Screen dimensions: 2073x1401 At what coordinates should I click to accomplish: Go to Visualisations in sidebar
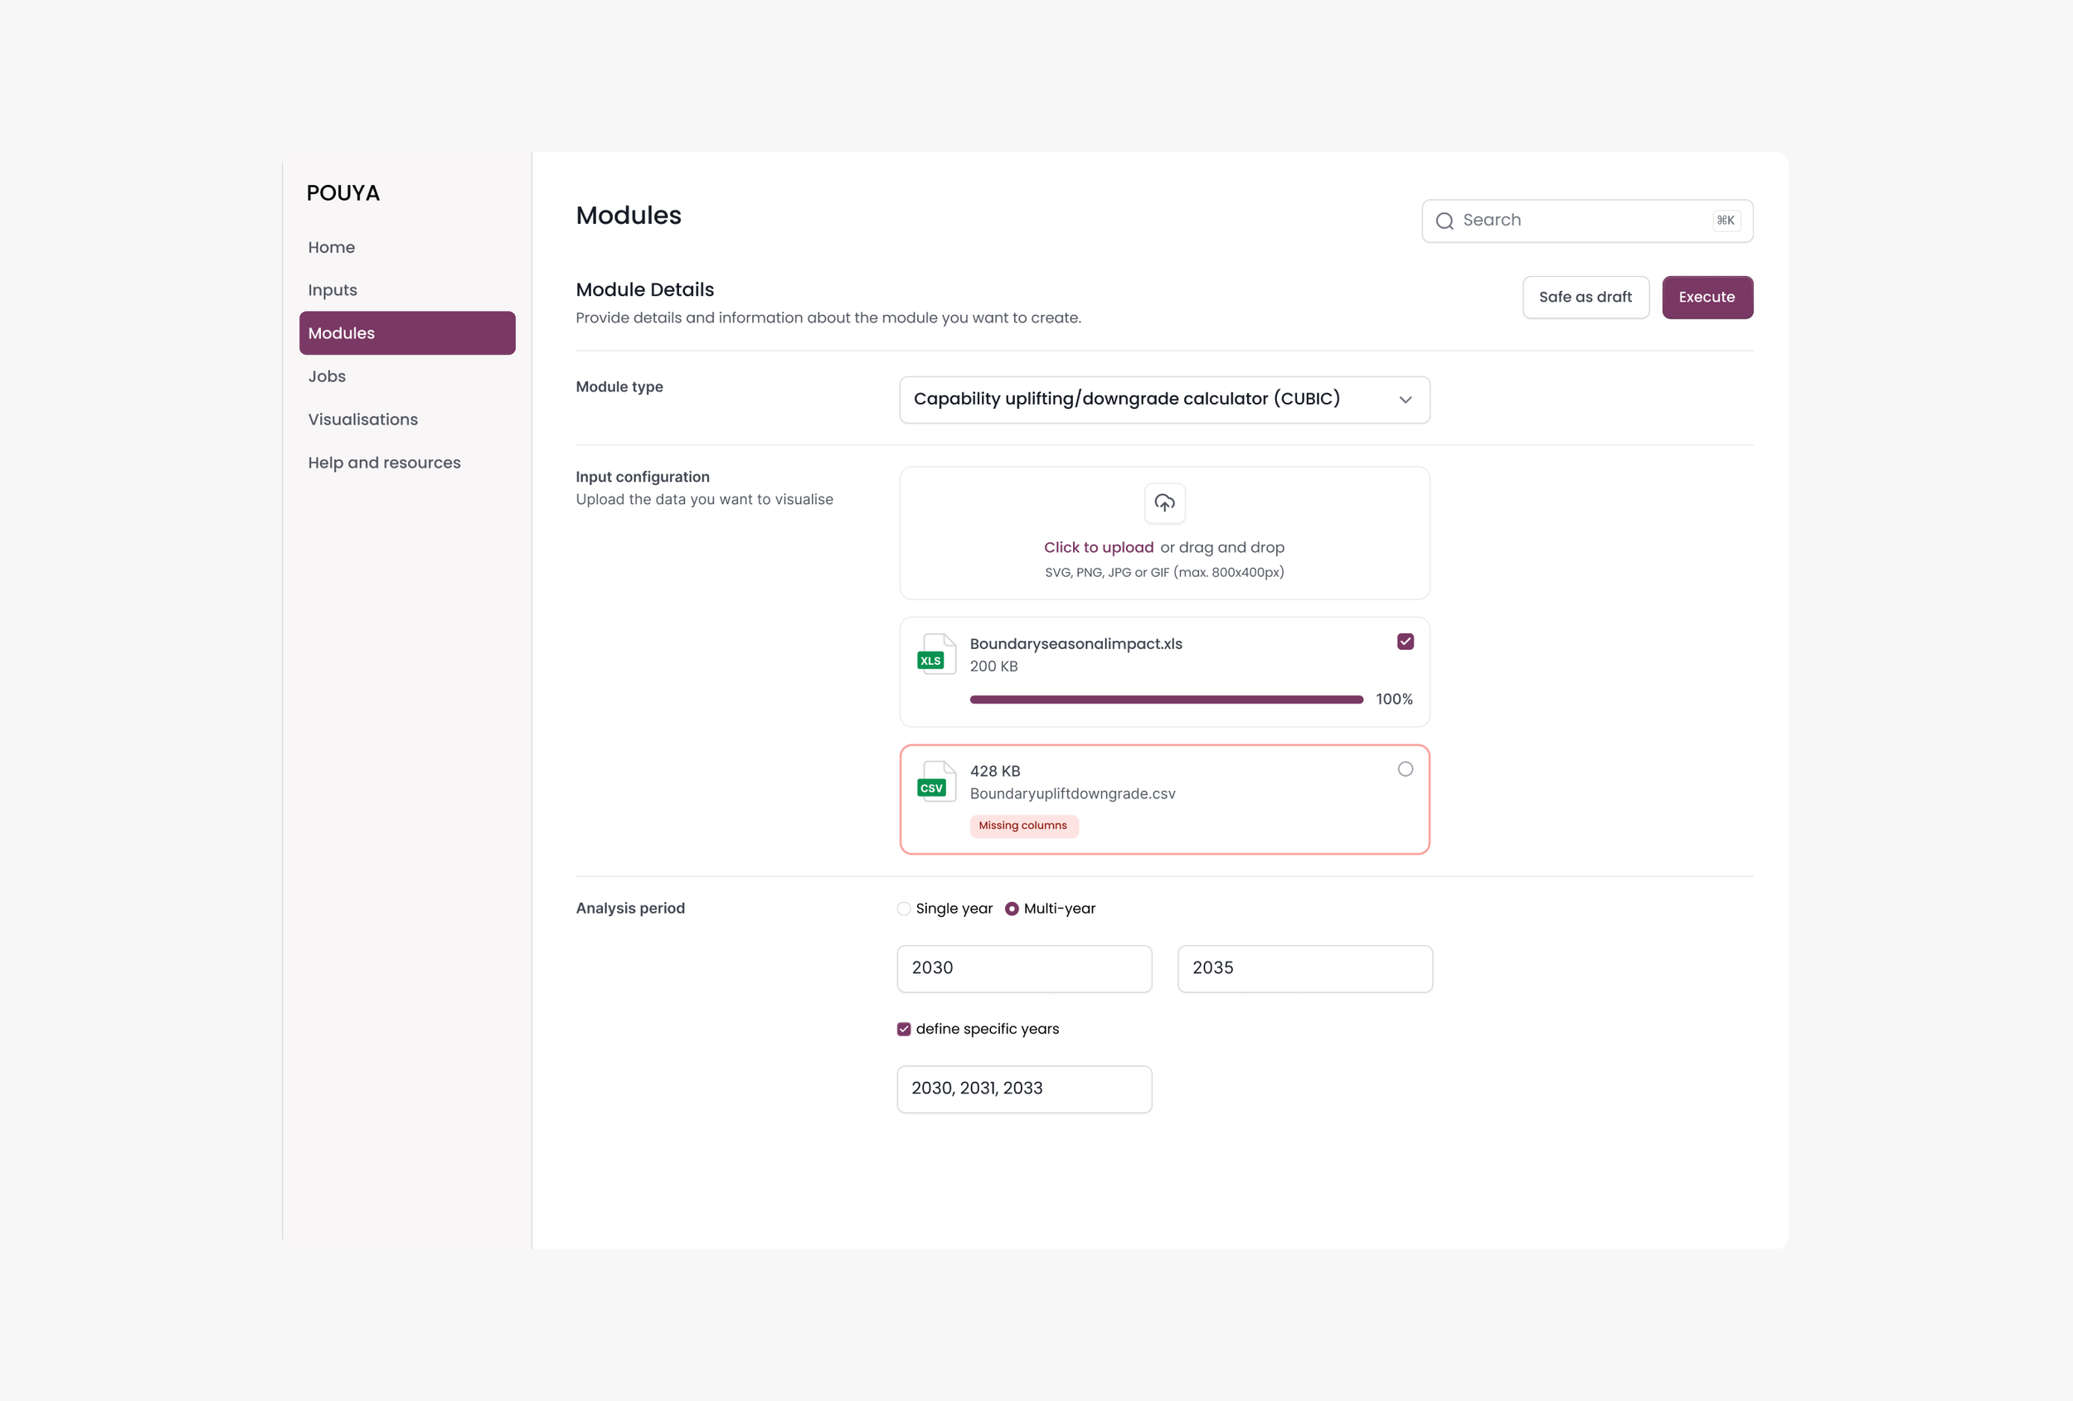coord(363,419)
